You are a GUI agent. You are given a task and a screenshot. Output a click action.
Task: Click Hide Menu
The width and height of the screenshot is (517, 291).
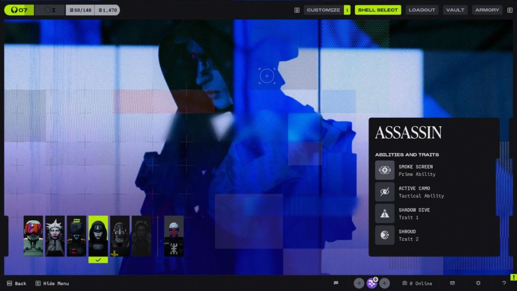52,283
